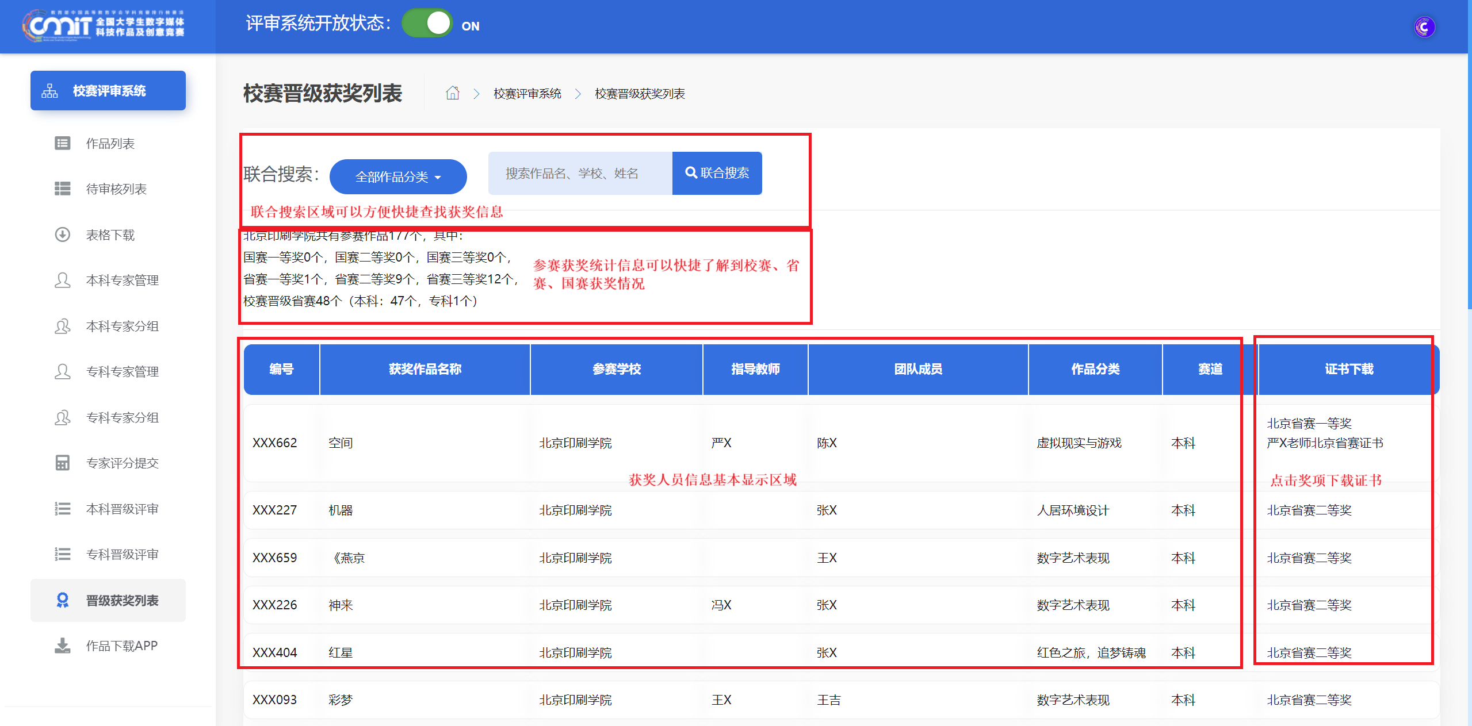The width and height of the screenshot is (1472, 726).
Task: Click the 赛道 column header
Action: pos(1210,369)
